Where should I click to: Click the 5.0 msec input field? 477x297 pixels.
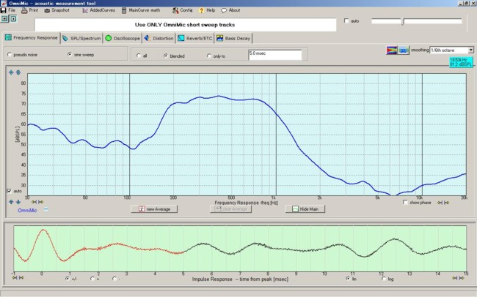[274, 55]
